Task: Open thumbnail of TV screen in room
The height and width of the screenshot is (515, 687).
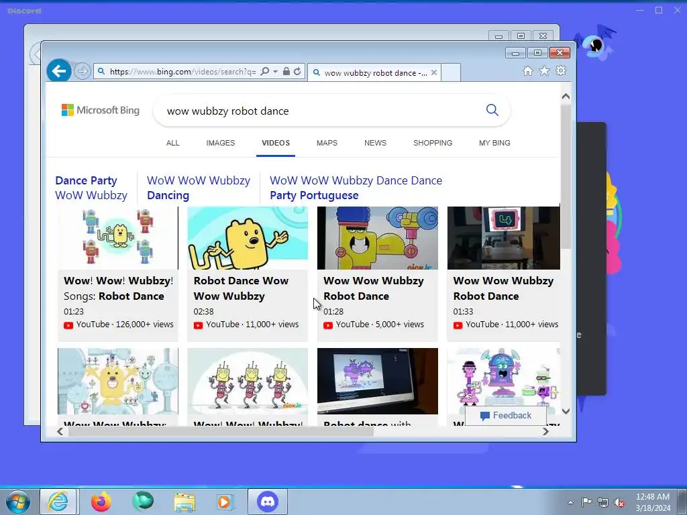Action: point(503,238)
